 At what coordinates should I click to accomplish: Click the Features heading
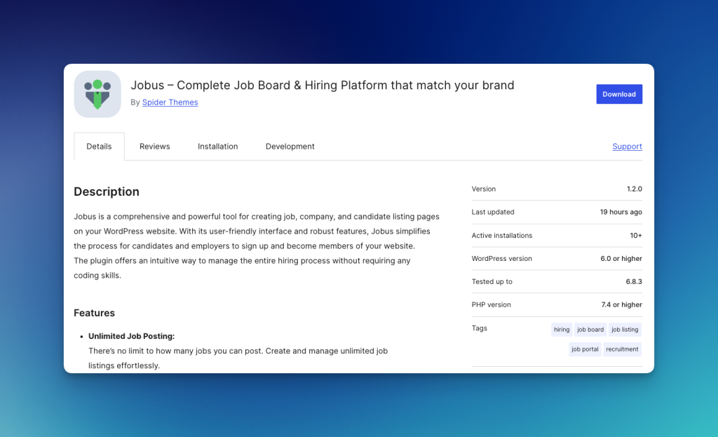[x=95, y=313]
